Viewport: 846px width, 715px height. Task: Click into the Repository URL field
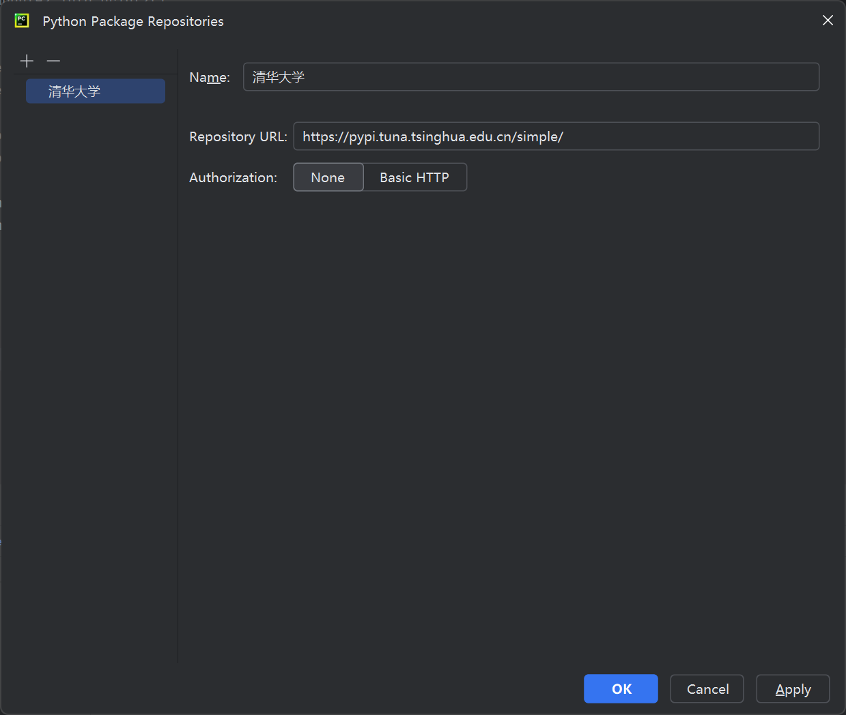tap(556, 136)
